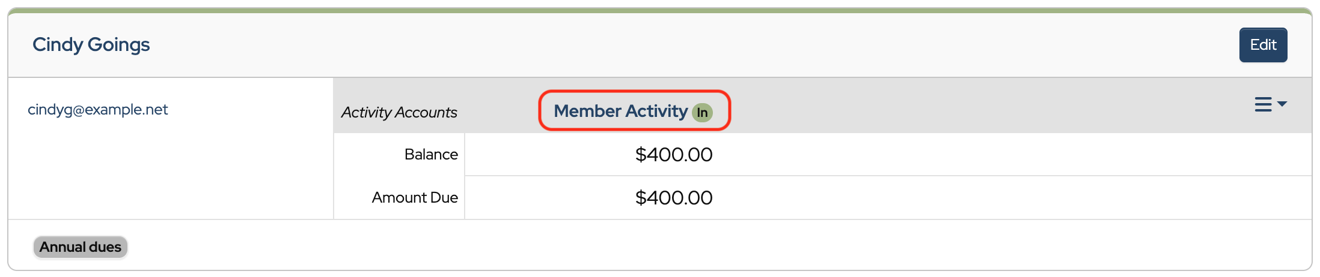Click the Balance row label

431,155
